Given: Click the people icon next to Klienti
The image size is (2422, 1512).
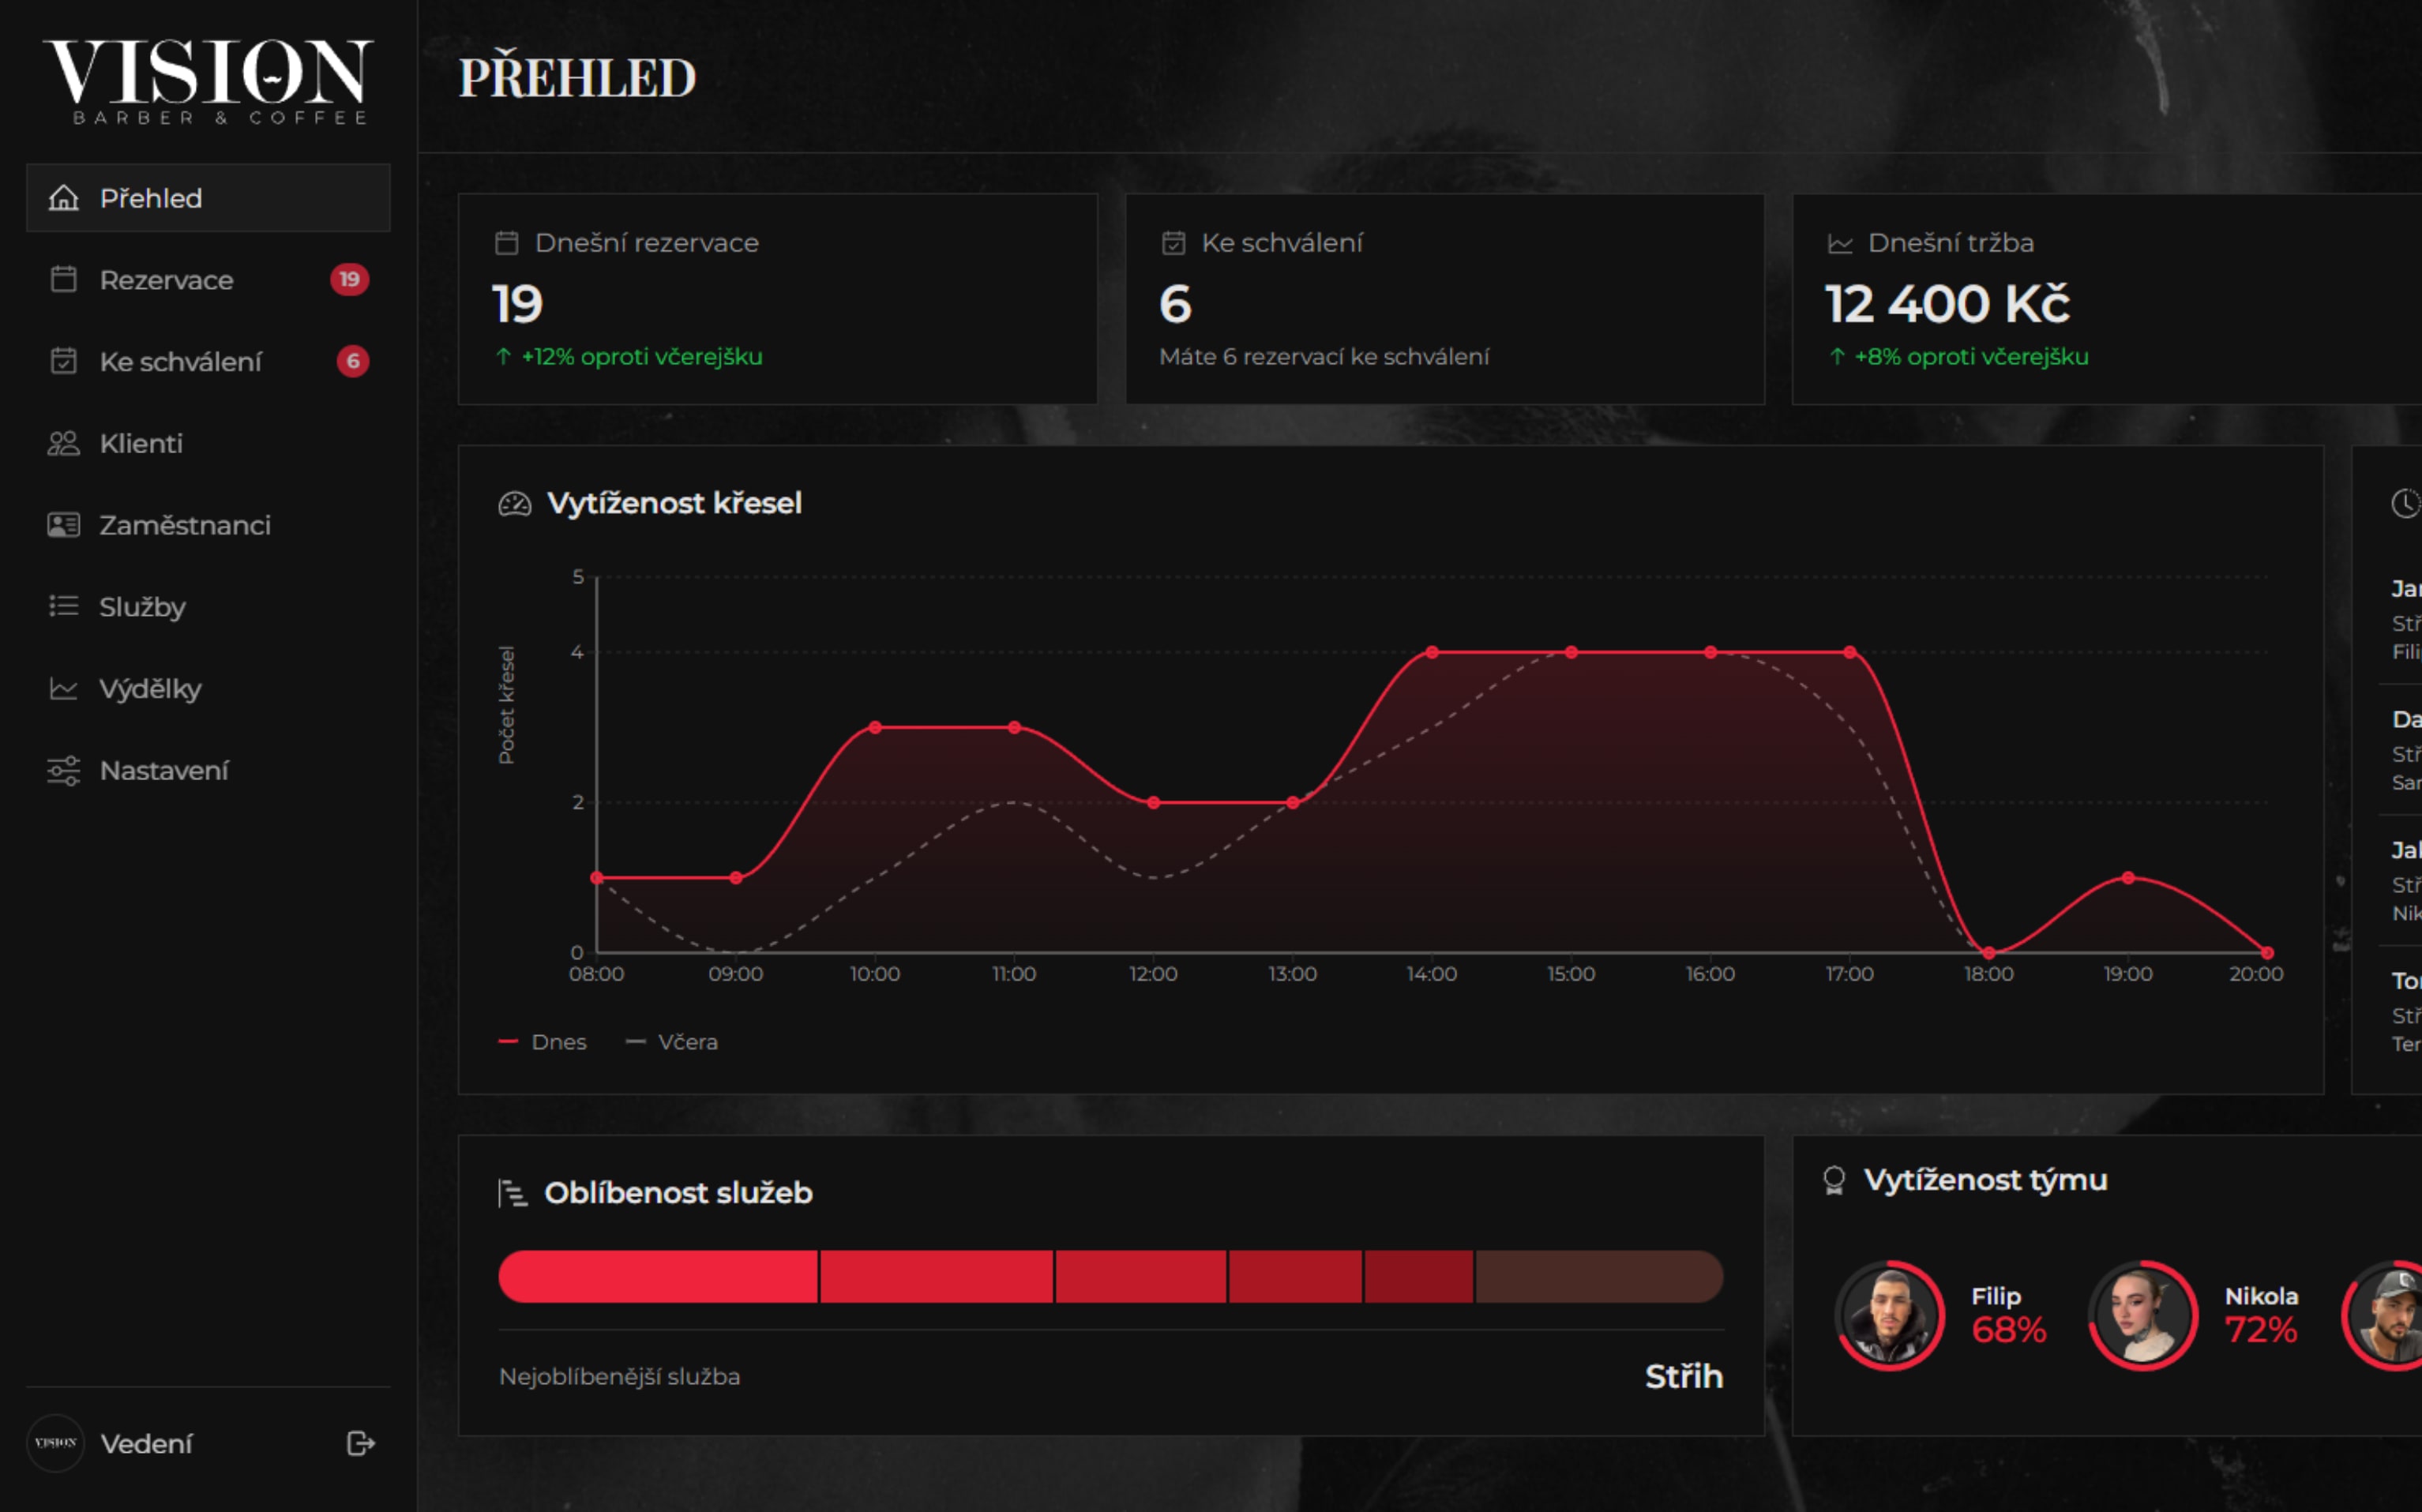Looking at the screenshot, I should (x=64, y=443).
